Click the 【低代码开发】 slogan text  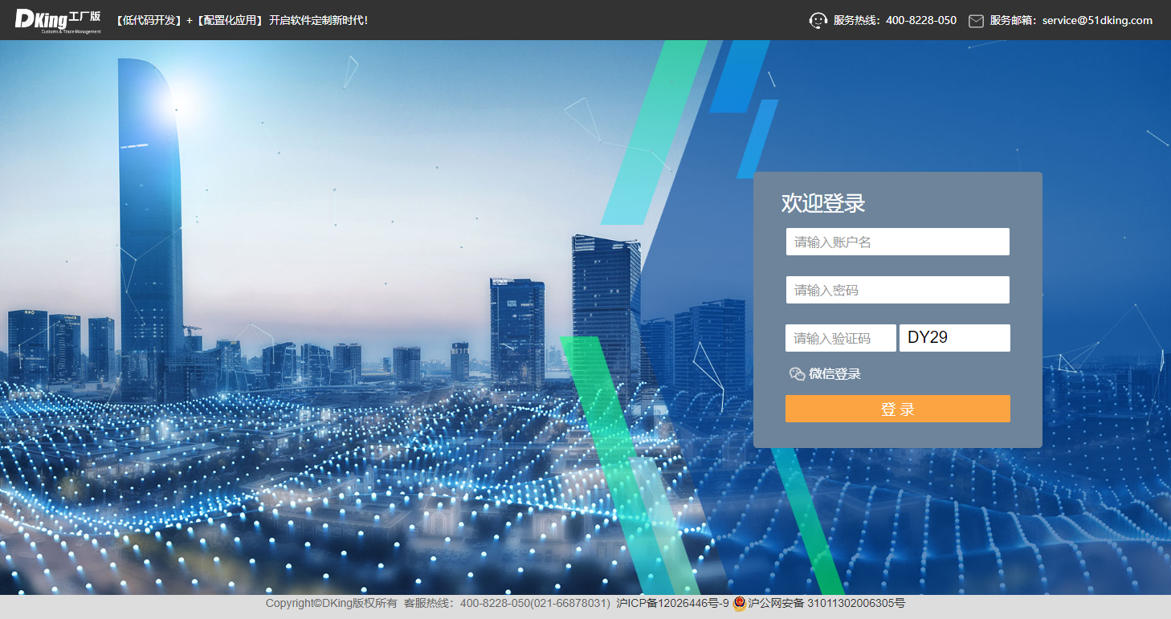click(x=149, y=21)
